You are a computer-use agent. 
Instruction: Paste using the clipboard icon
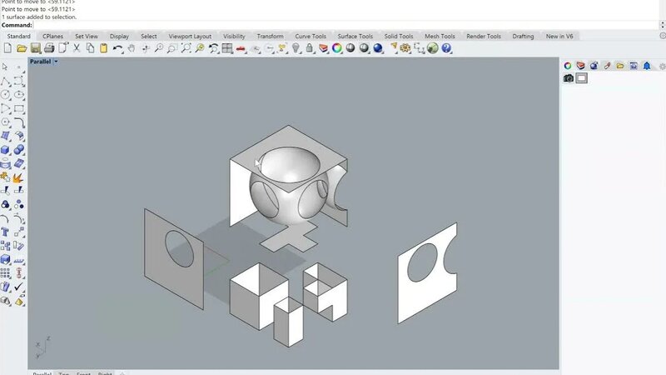(103, 48)
